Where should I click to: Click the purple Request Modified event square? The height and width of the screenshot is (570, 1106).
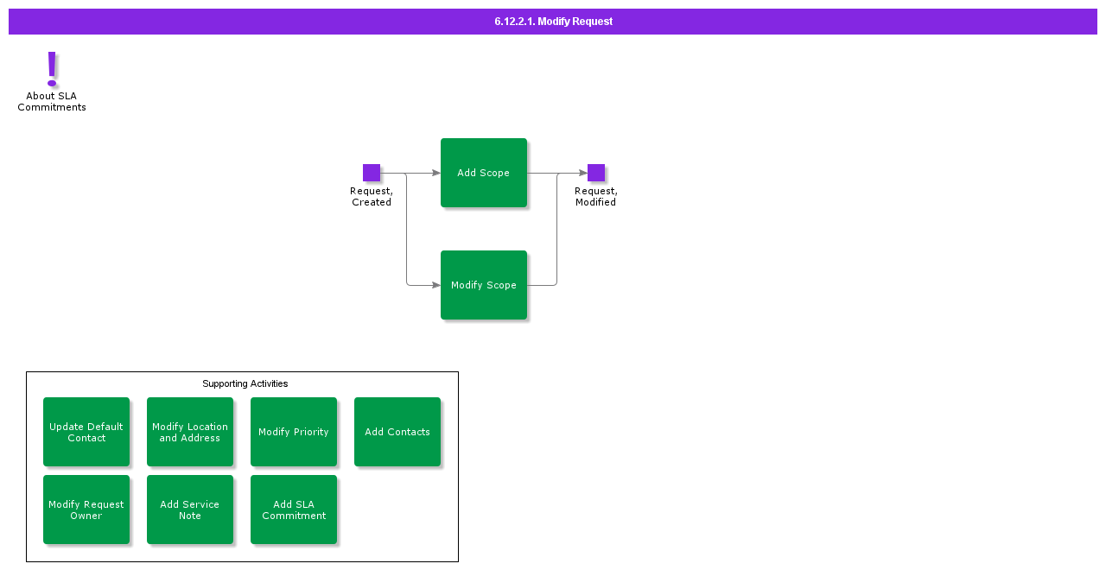pos(596,173)
